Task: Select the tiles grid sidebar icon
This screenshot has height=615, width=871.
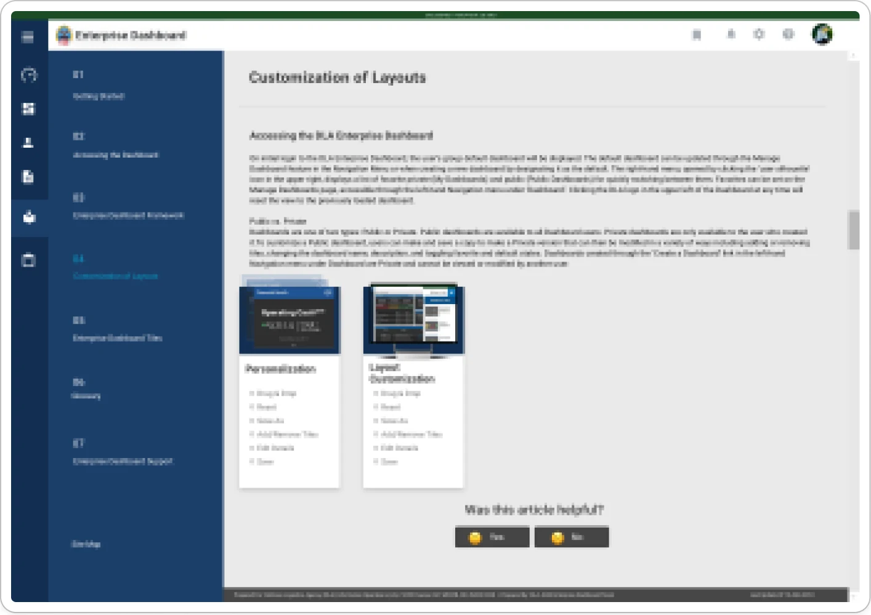Action: [x=29, y=109]
